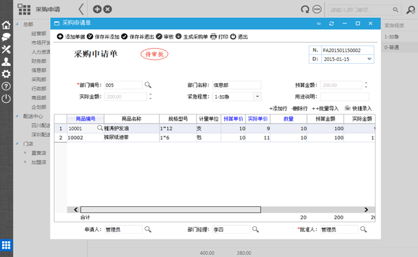The height and width of the screenshot is (257, 418).
Task: Click the top bar X circle icon
Action: tap(108, 10)
